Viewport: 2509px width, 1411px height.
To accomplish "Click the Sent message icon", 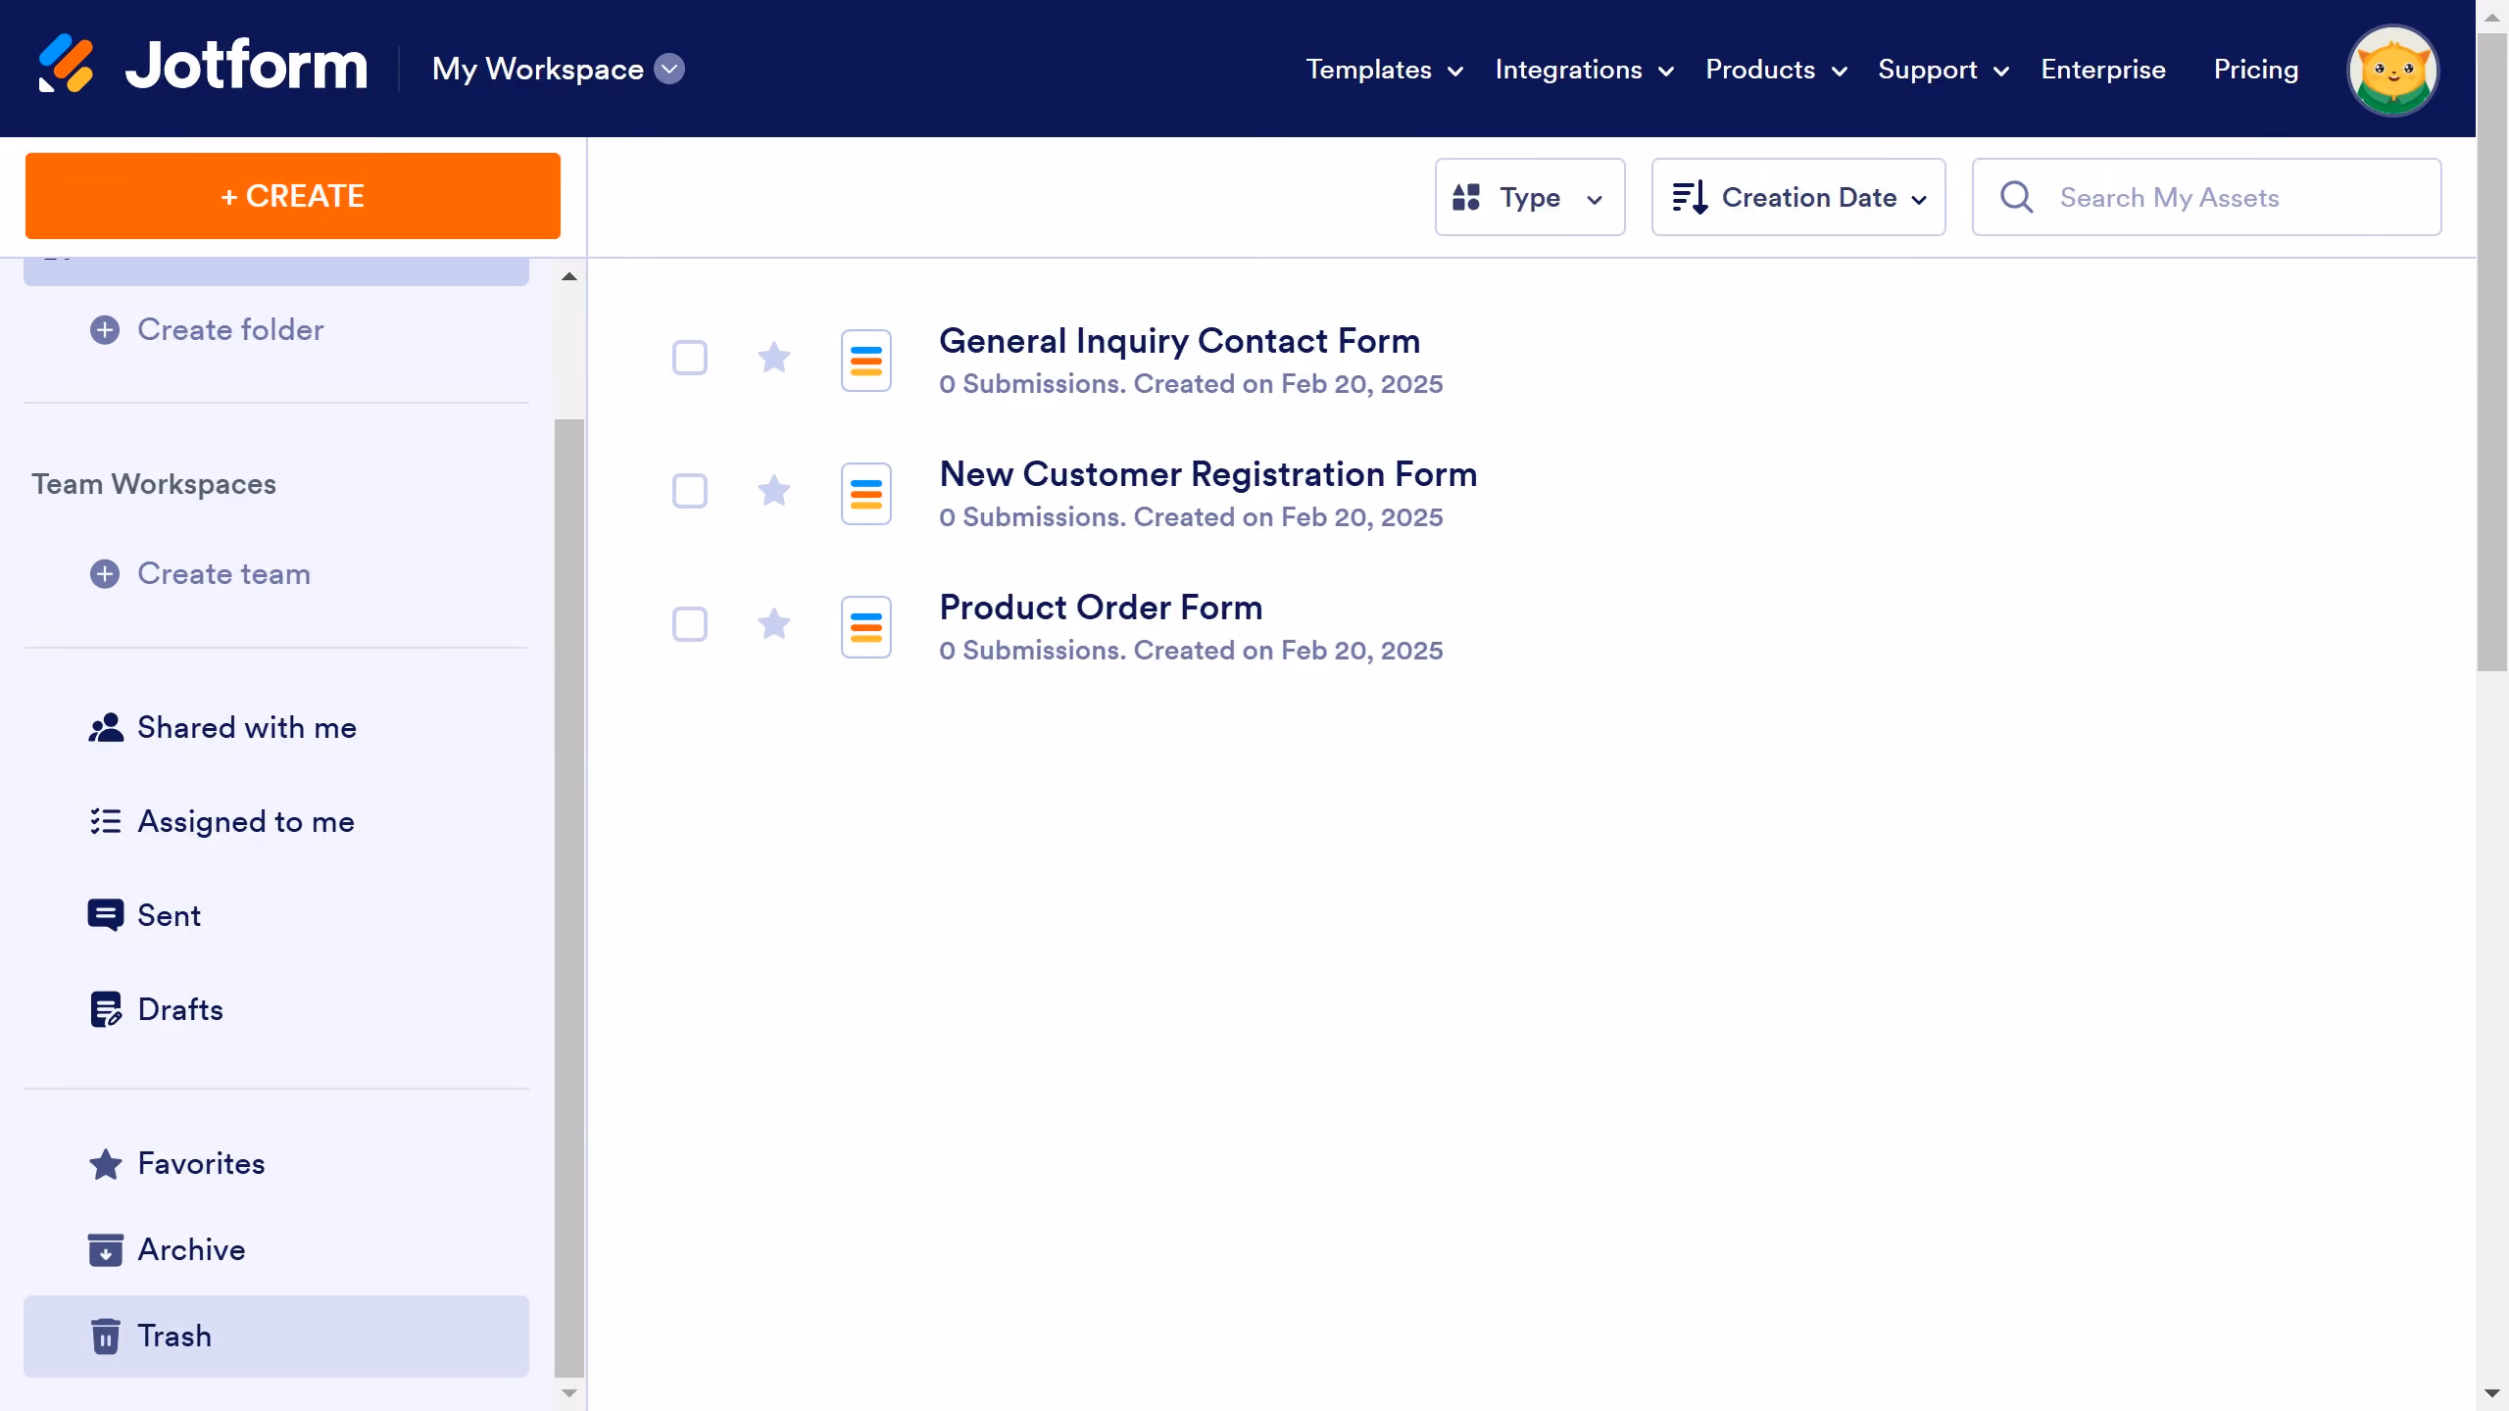I will pos(106,915).
